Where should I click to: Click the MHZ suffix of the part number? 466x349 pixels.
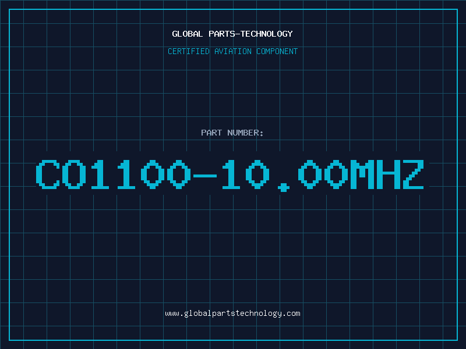tap(387, 174)
